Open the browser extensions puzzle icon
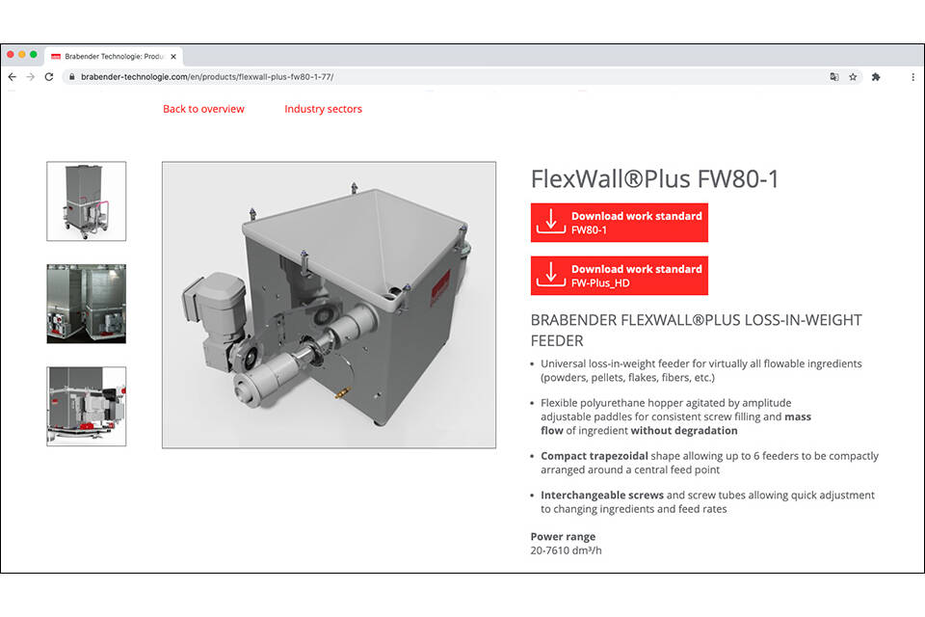925x617 pixels. pyautogui.click(x=876, y=77)
